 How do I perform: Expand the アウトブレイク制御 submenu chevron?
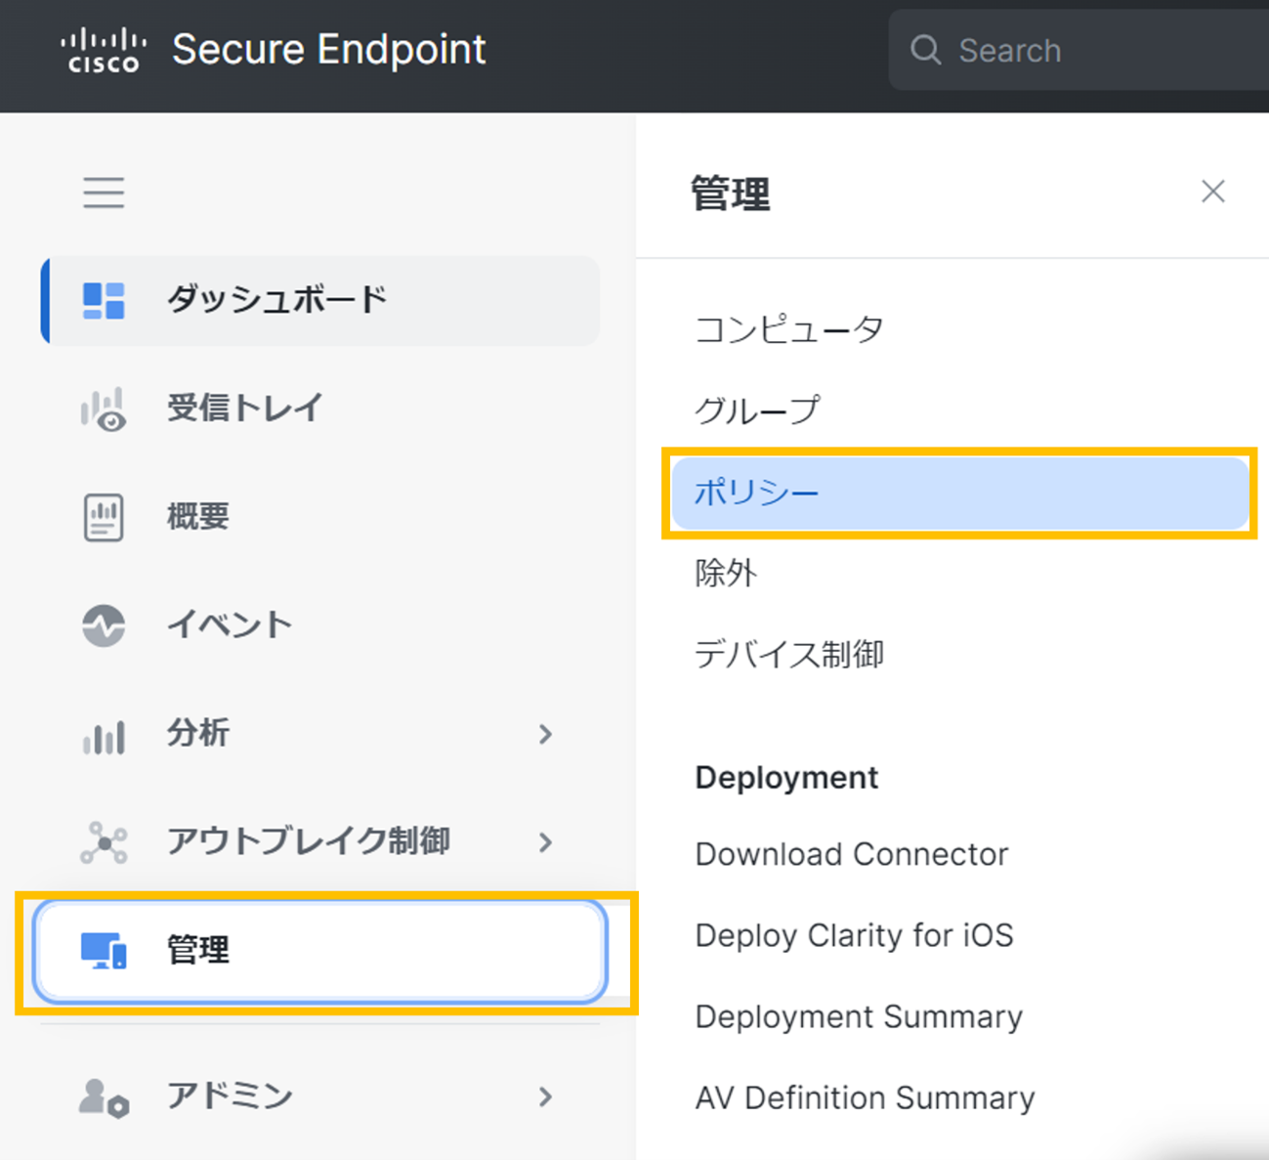point(545,842)
